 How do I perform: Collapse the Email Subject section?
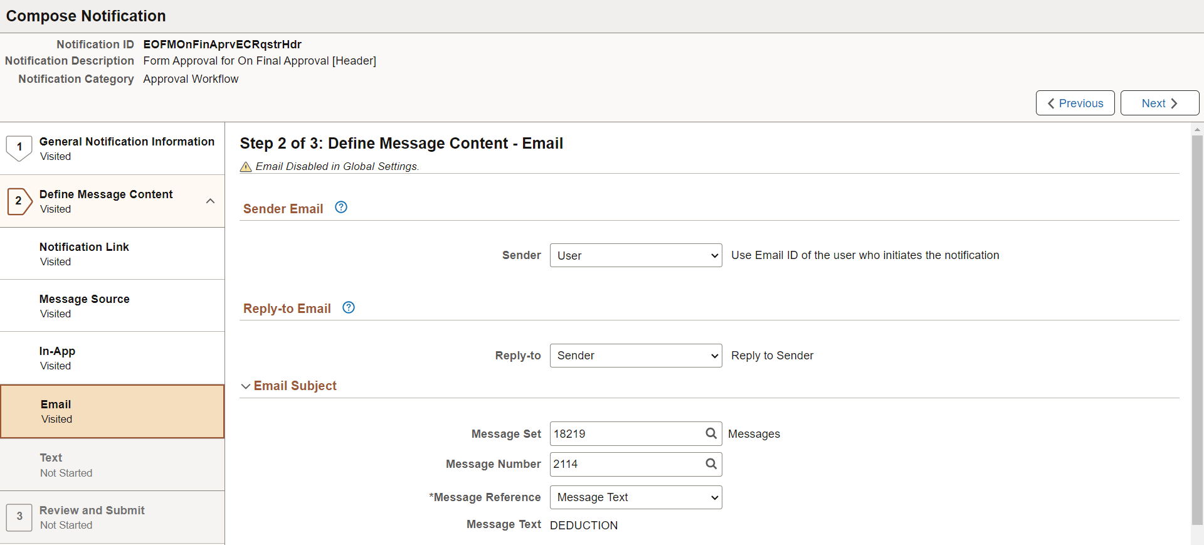(246, 386)
